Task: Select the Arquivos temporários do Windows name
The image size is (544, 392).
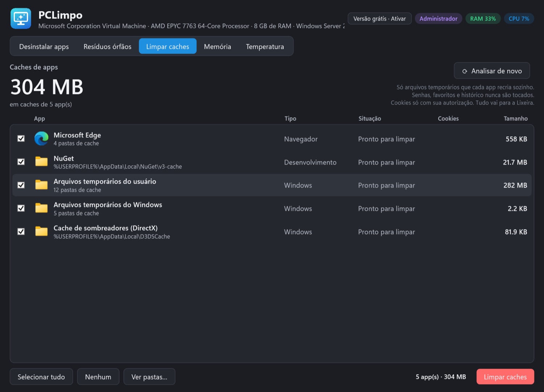Action: (x=108, y=205)
